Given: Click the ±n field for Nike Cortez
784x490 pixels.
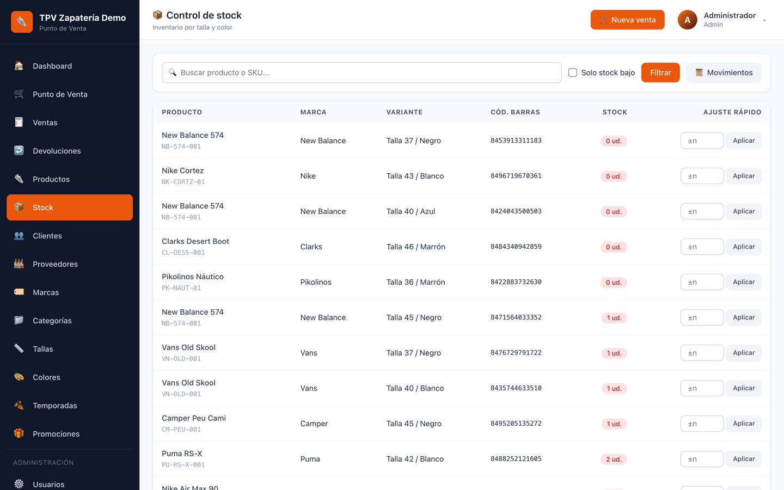Looking at the screenshot, I should coord(702,176).
